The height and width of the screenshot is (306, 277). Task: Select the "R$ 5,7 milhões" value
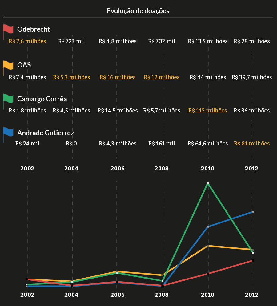coord(162,111)
